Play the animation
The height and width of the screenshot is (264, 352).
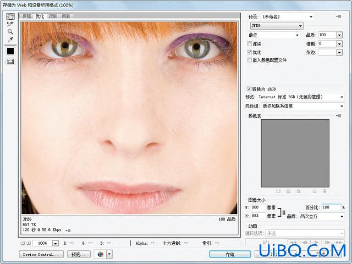(316, 242)
